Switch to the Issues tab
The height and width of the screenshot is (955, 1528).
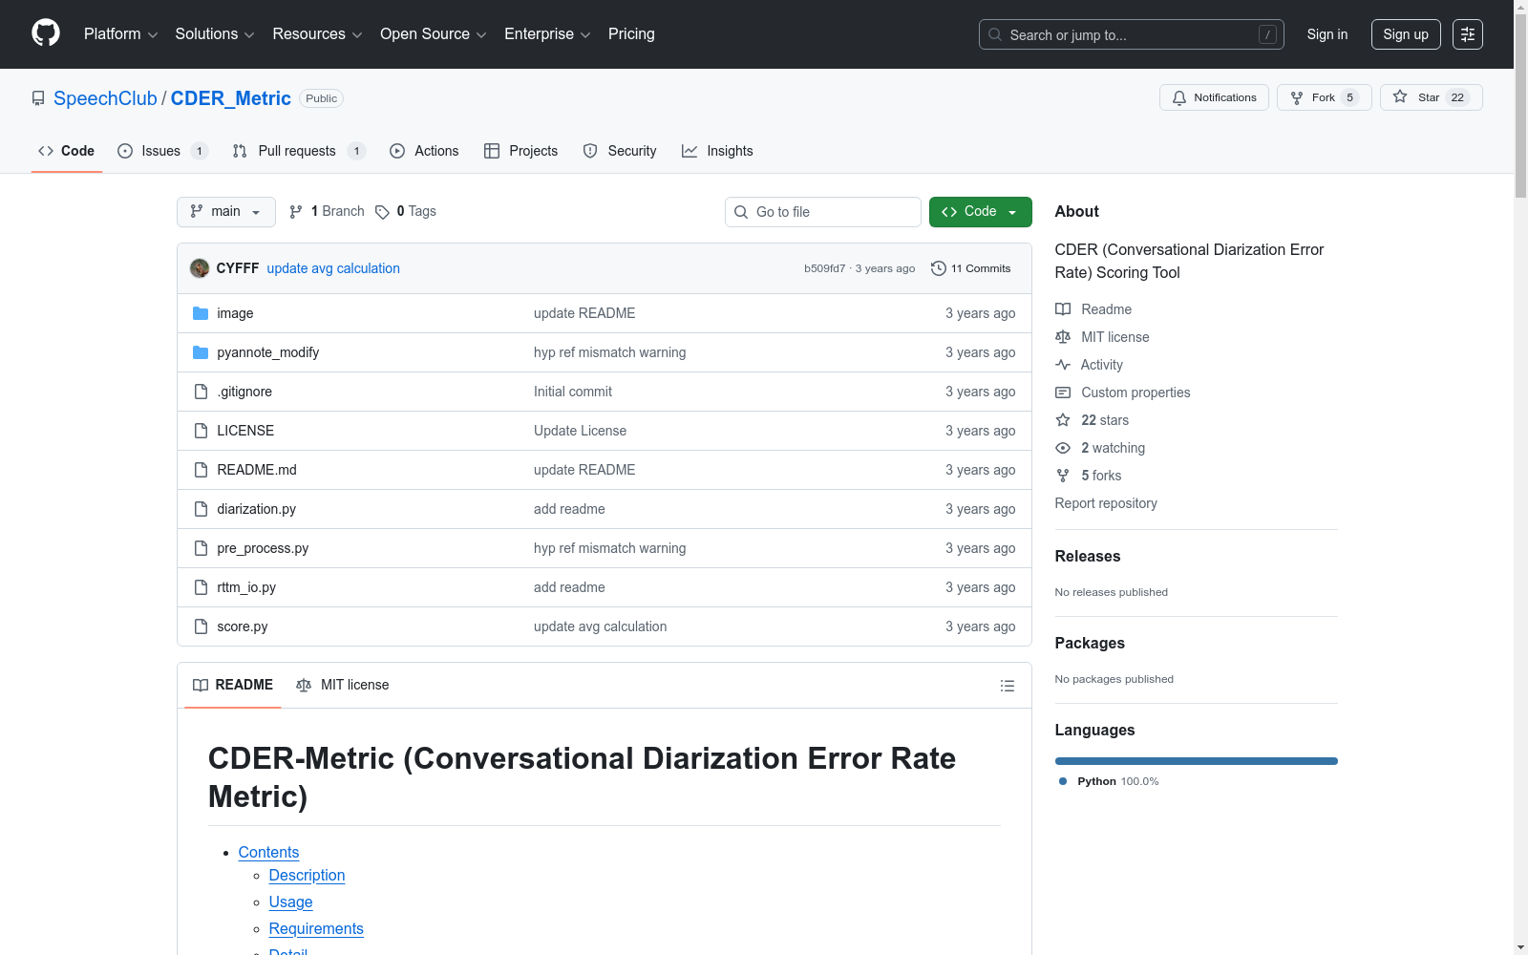160,151
